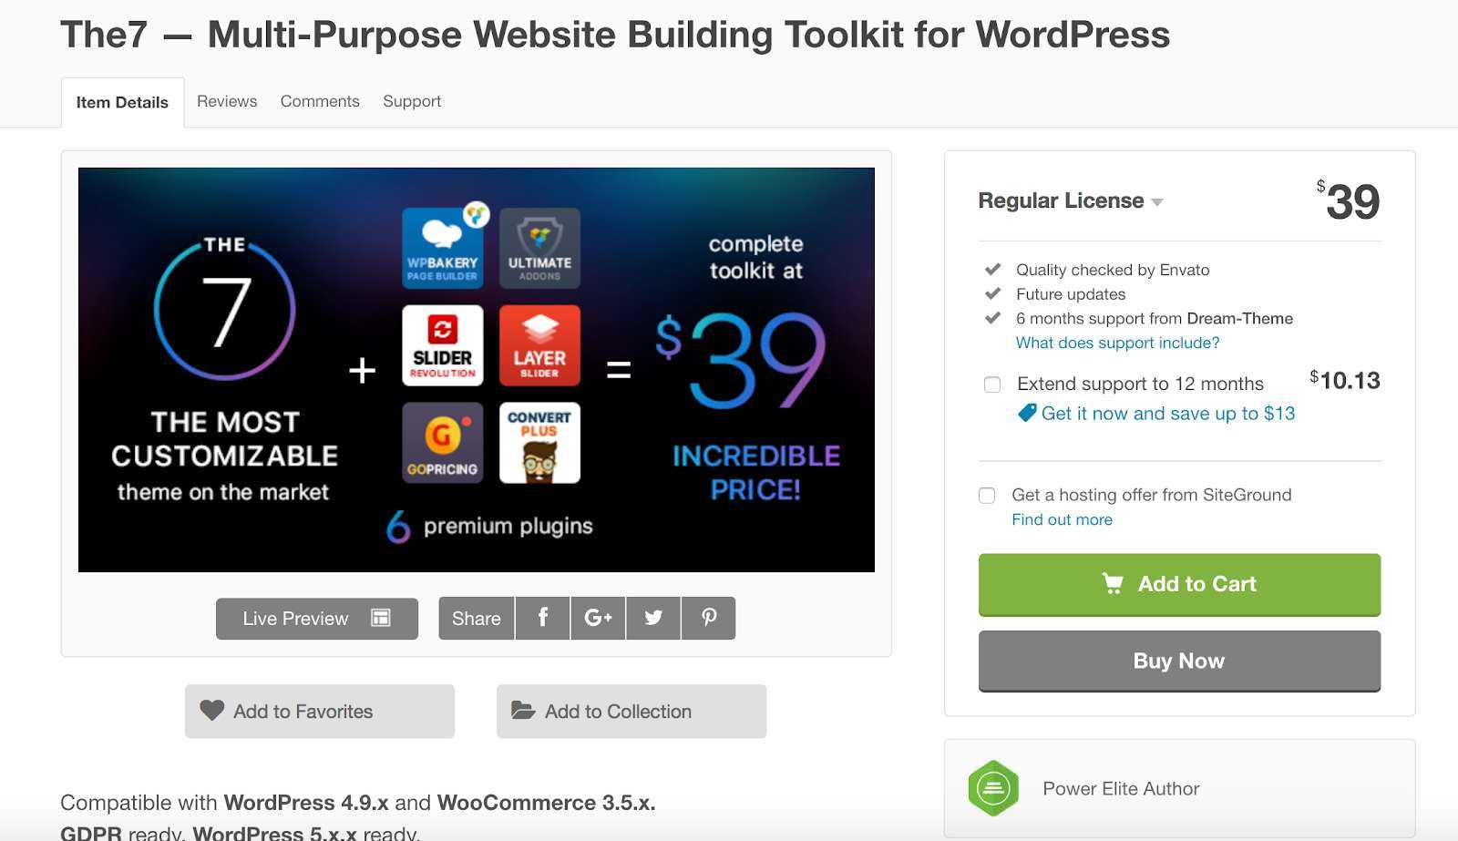Share via the Google Plus icon
Viewport: 1458px width, 841px height.
598,618
